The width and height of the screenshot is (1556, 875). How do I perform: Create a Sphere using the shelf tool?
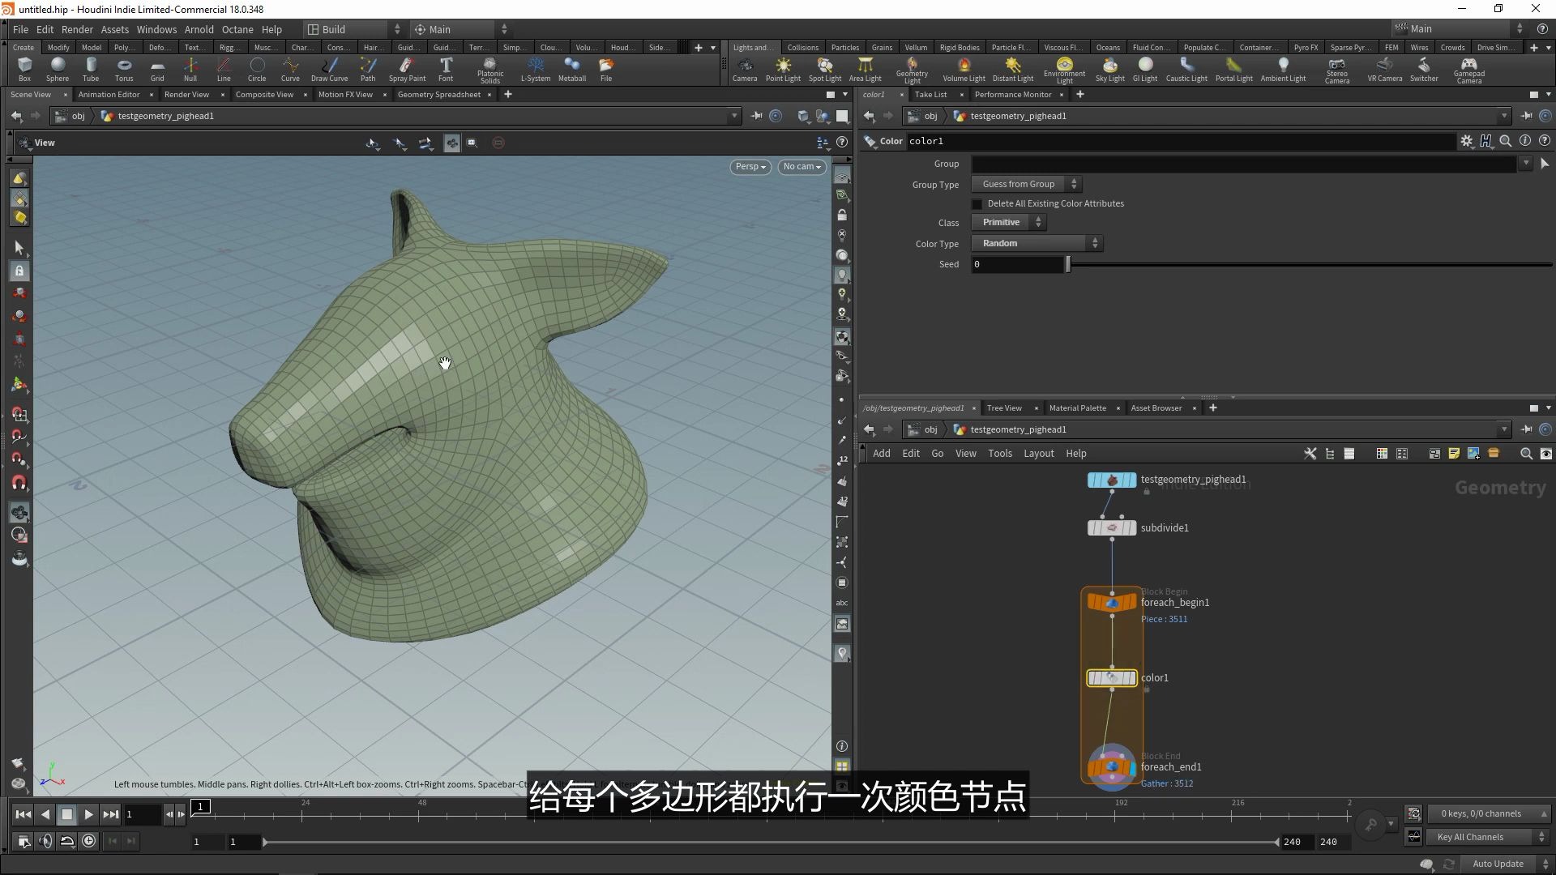57,69
